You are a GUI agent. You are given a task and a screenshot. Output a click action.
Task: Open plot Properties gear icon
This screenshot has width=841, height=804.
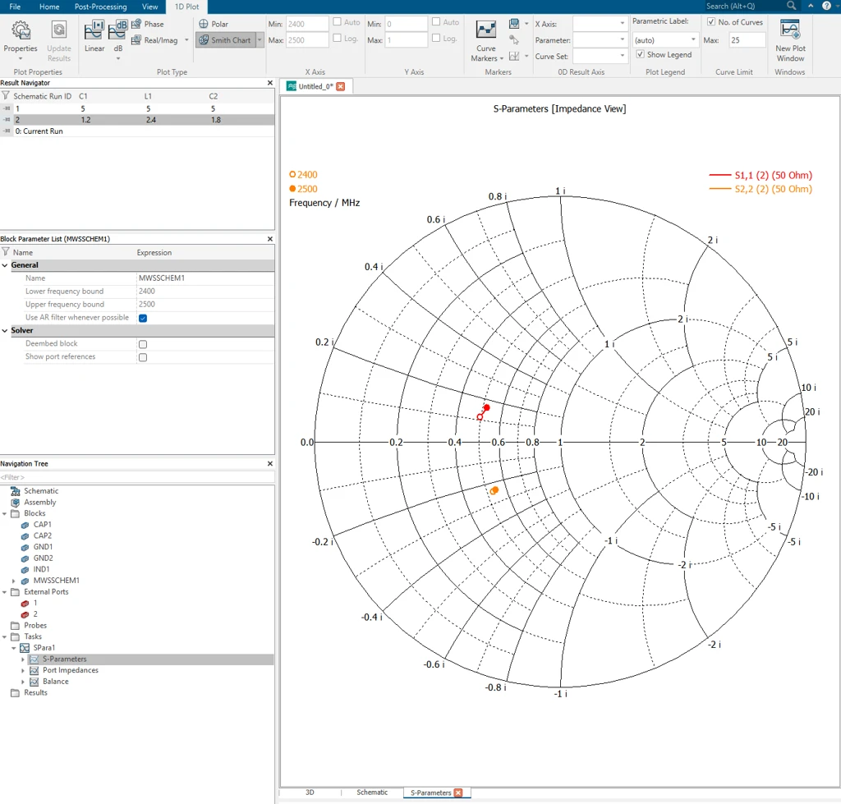21,30
